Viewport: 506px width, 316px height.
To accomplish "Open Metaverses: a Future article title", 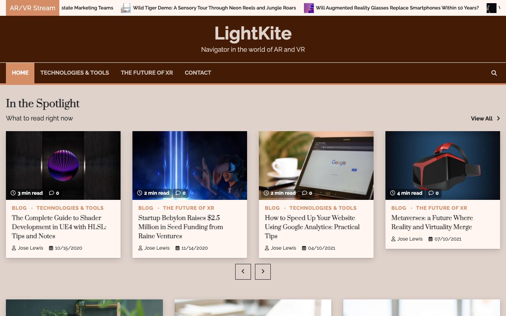I will [432, 222].
